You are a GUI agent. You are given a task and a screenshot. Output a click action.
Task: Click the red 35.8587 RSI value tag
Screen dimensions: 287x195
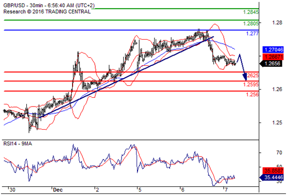[273, 171]
